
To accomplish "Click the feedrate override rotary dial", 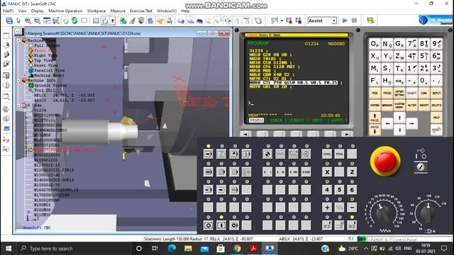I will coord(384,213).
